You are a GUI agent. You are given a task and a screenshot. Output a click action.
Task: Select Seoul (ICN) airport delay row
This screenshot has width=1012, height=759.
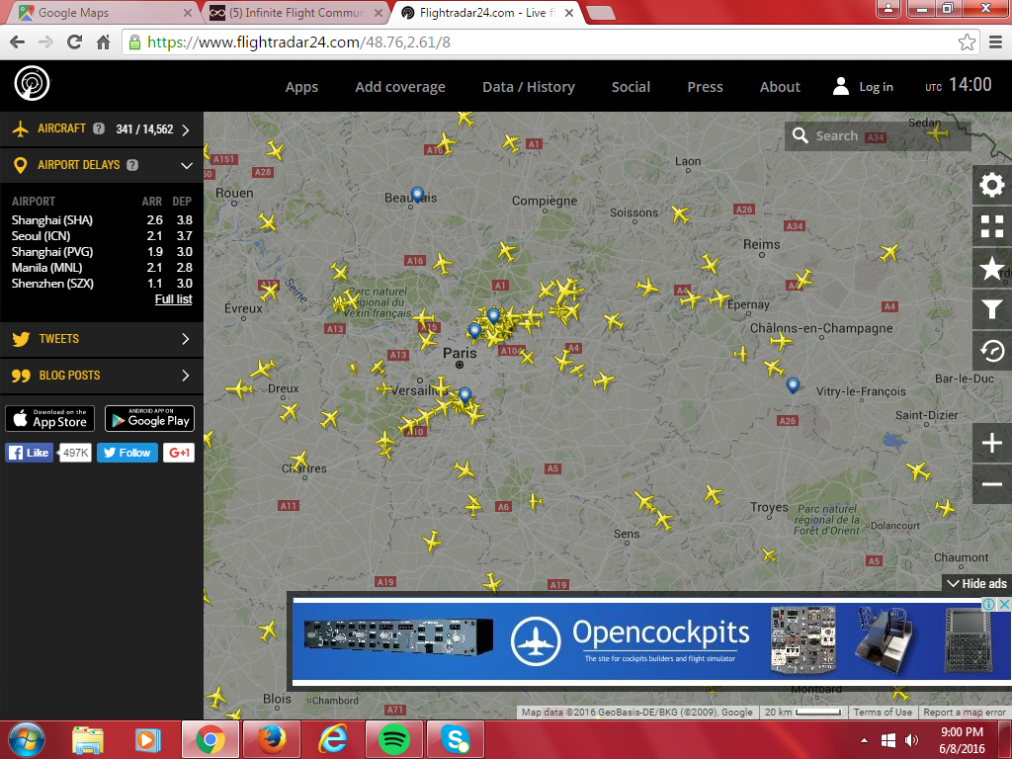coord(102,236)
